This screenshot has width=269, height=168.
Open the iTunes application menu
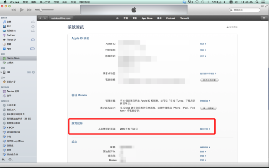pos(14,2)
